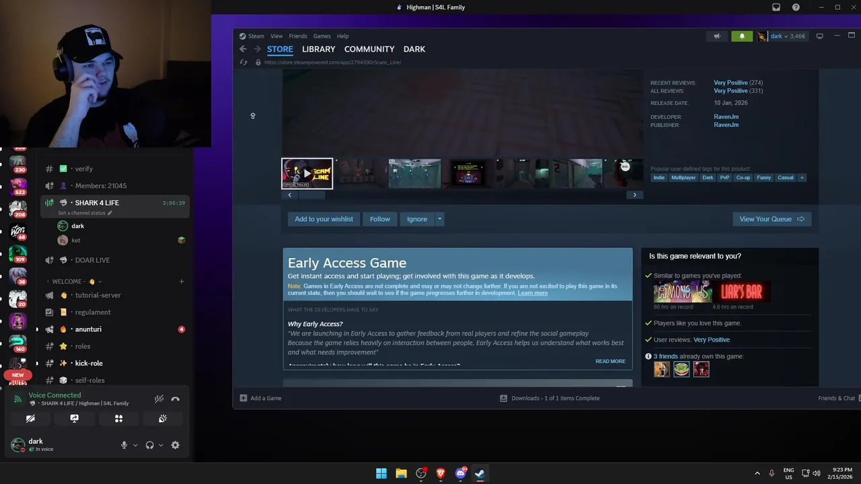Turn on camera in Discord voice panel

coord(30,418)
